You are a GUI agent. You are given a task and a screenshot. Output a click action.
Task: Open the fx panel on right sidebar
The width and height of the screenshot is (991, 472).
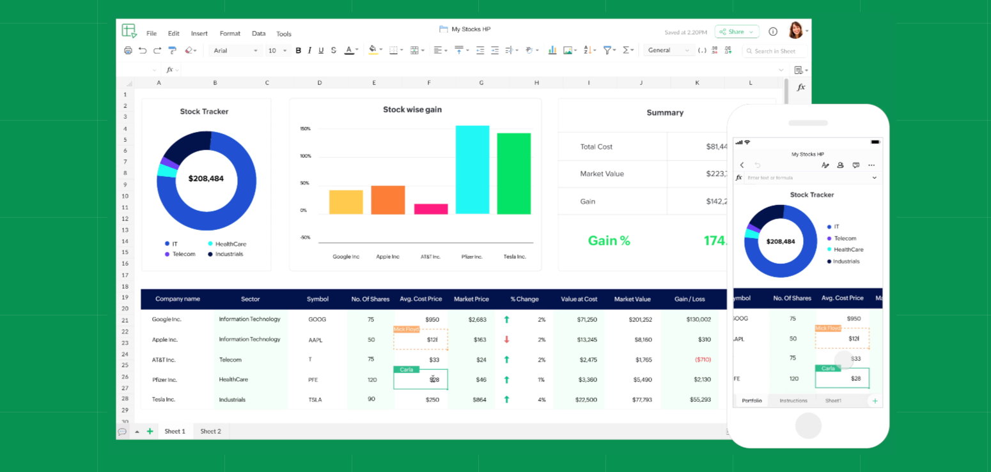coord(800,88)
